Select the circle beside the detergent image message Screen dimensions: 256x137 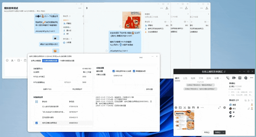coord(120,26)
